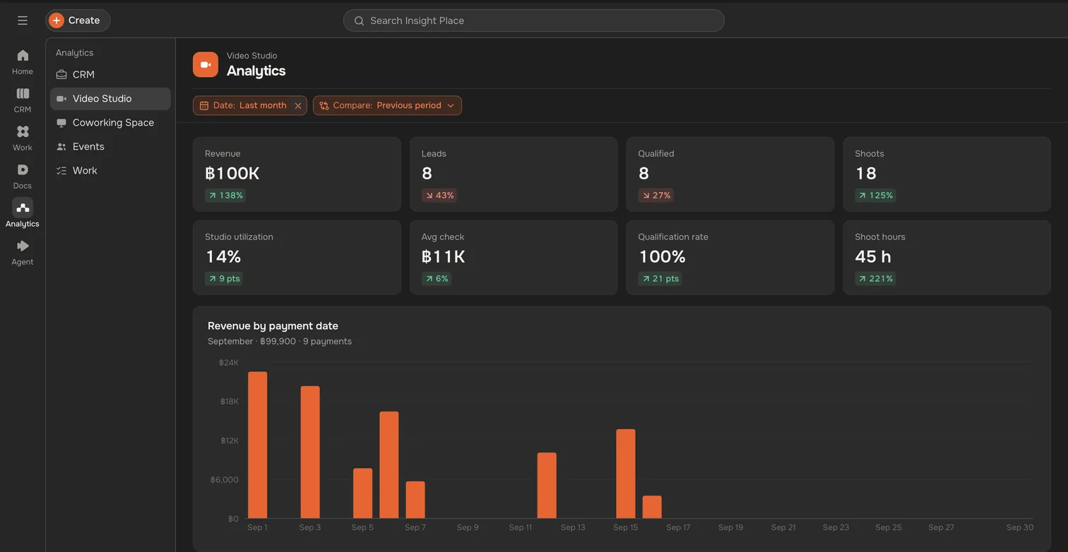1068x552 pixels.
Task: Click the September ฿99,900 9 payments subtitle
Action: click(x=280, y=342)
